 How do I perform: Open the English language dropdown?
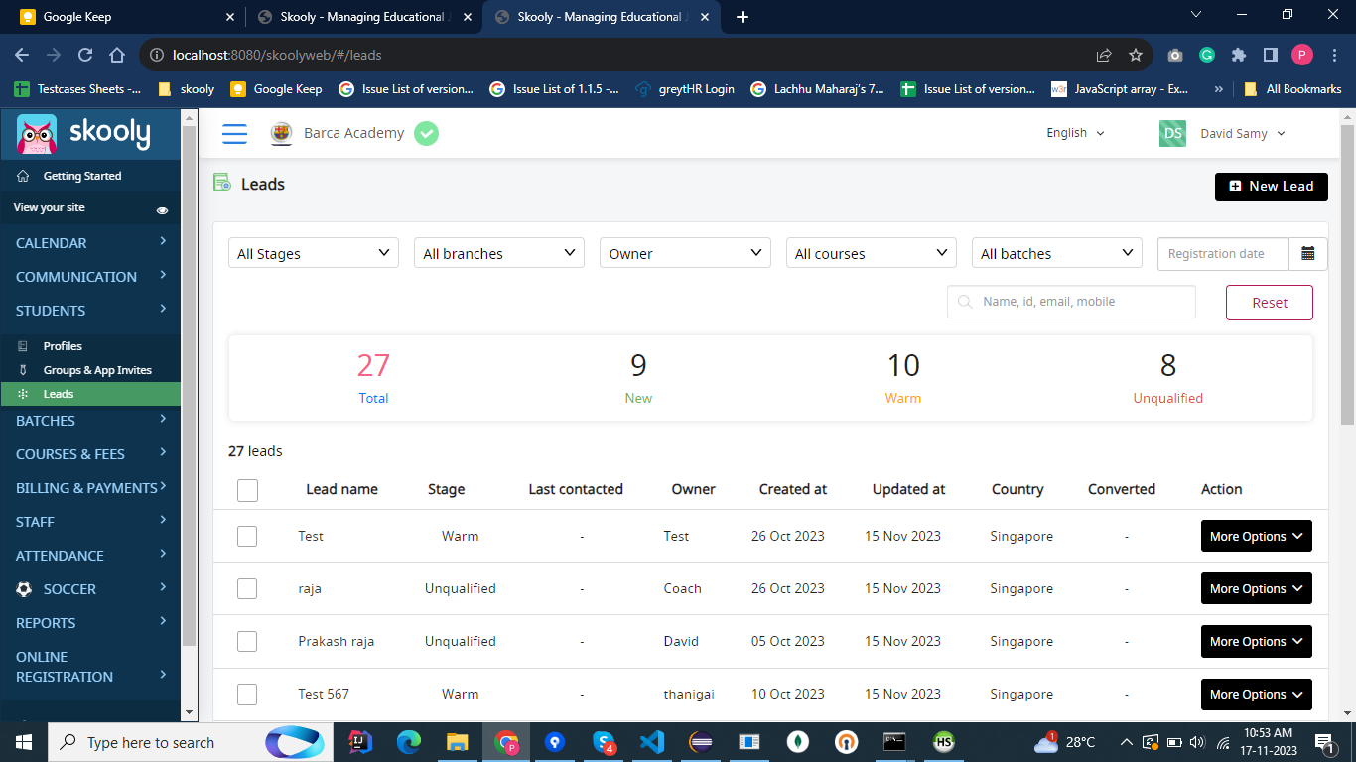1075,133
